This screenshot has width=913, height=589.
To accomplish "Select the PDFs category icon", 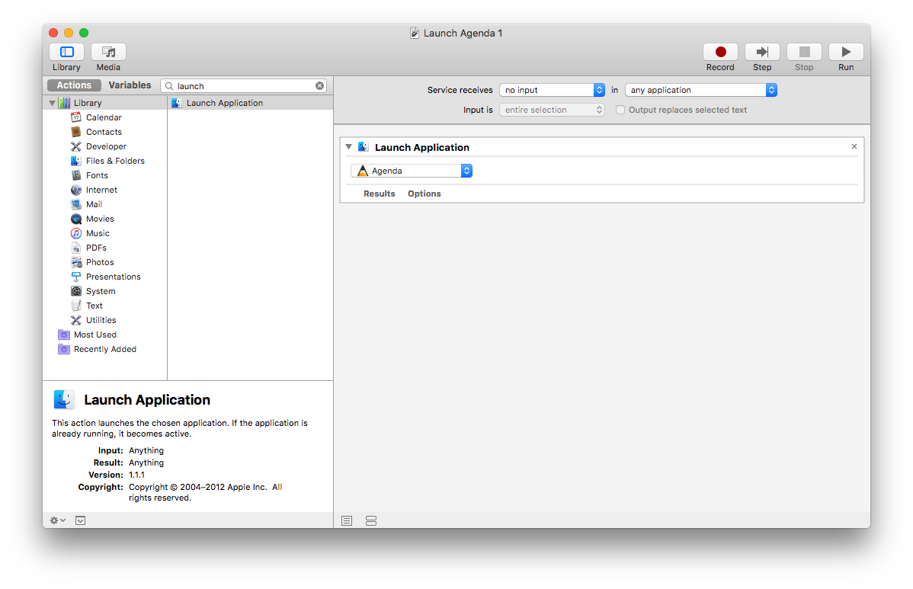I will click(75, 248).
